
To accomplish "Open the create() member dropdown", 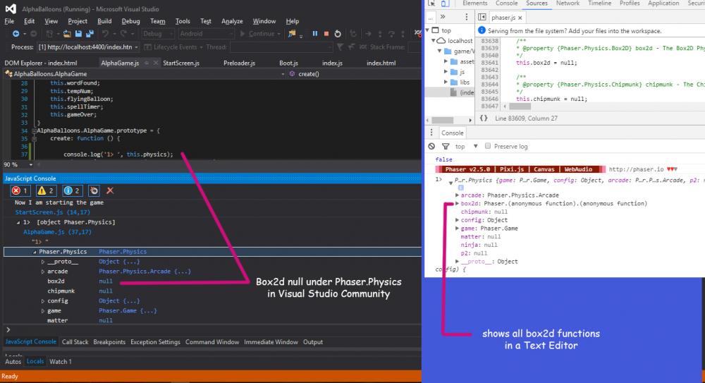I will 355,74.
